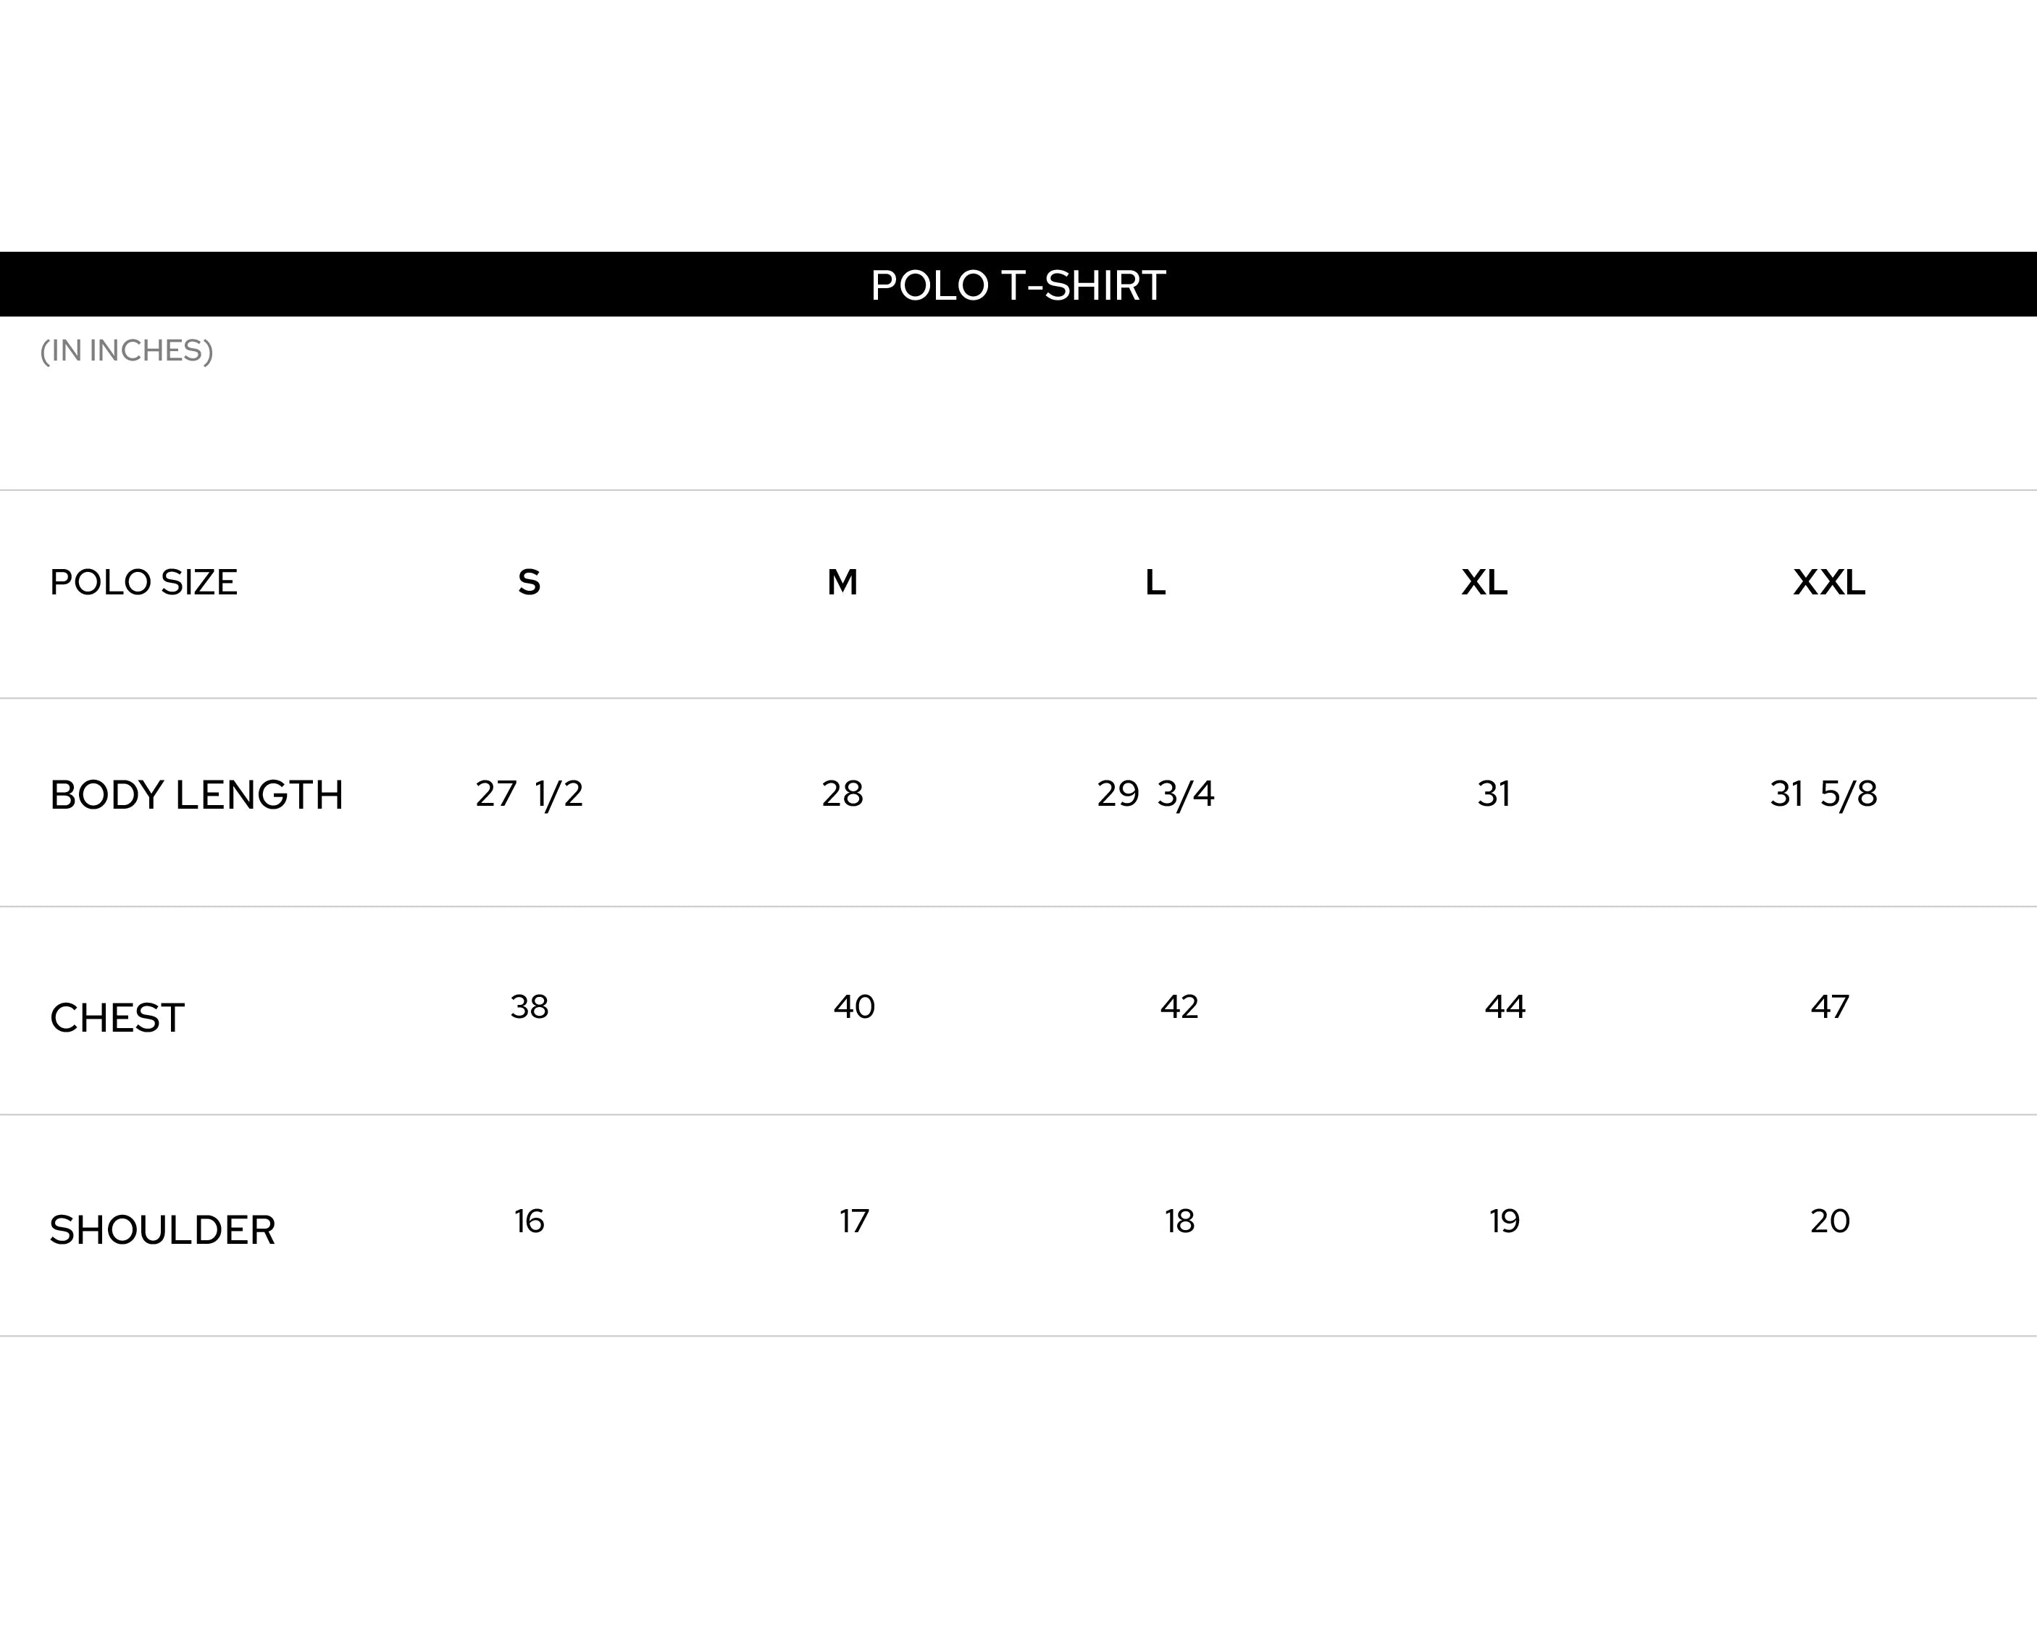Image resolution: width=2037 pixels, height=1629 pixels.
Task: Click the (IN INCHES) note
Action: point(127,350)
